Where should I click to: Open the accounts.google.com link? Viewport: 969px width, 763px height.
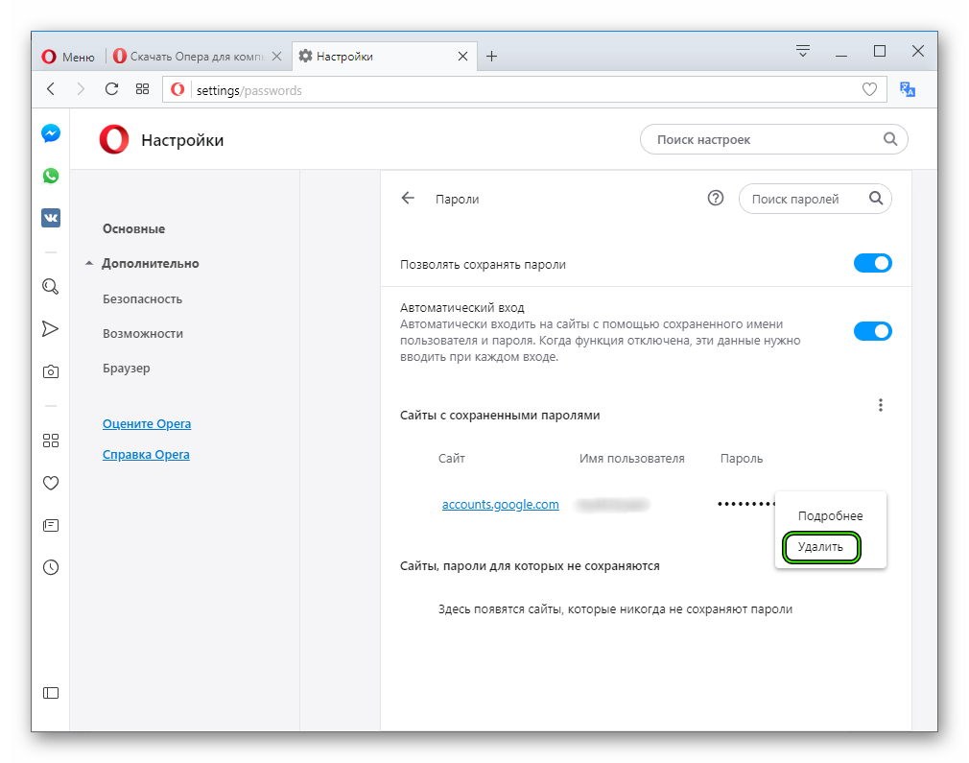(x=501, y=505)
